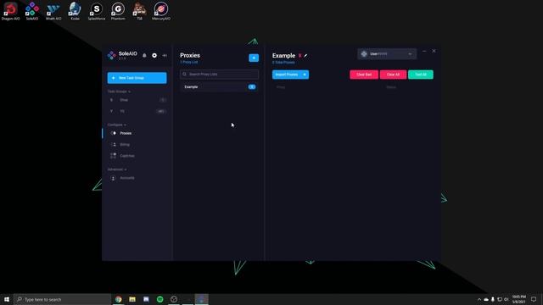The image size is (543, 305).
Task: Delete the Example proxy list trash icon
Action: click(299, 56)
